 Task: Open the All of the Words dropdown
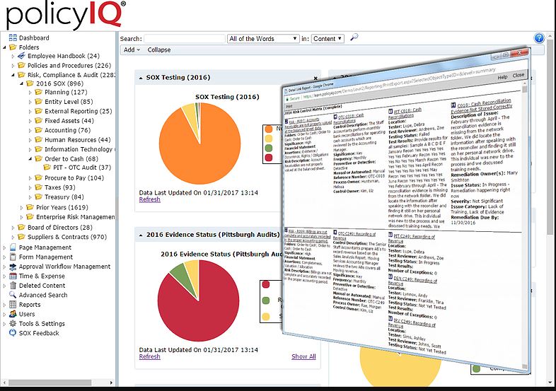click(x=263, y=39)
